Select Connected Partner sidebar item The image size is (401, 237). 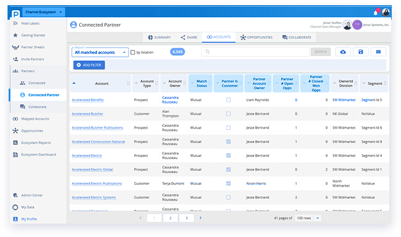click(x=38, y=95)
